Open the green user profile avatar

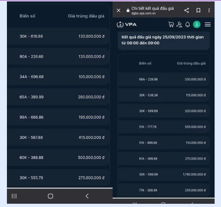point(197,24)
